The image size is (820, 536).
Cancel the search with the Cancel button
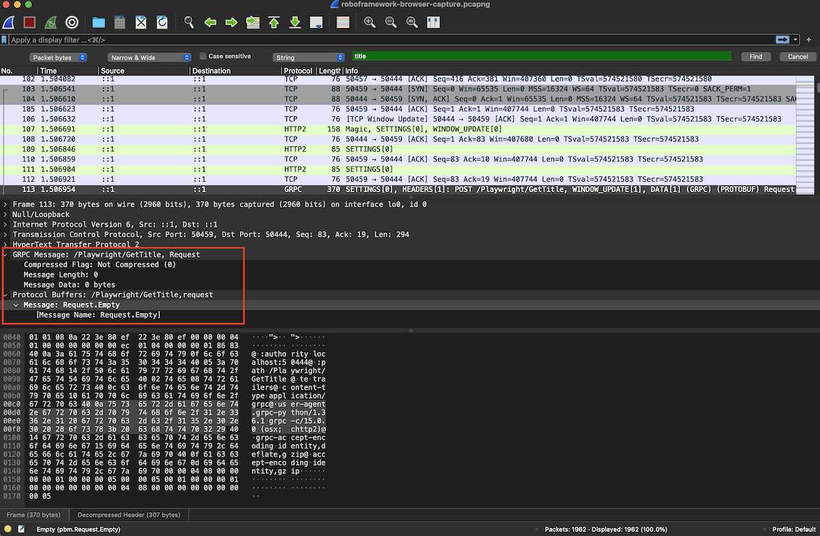point(797,57)
